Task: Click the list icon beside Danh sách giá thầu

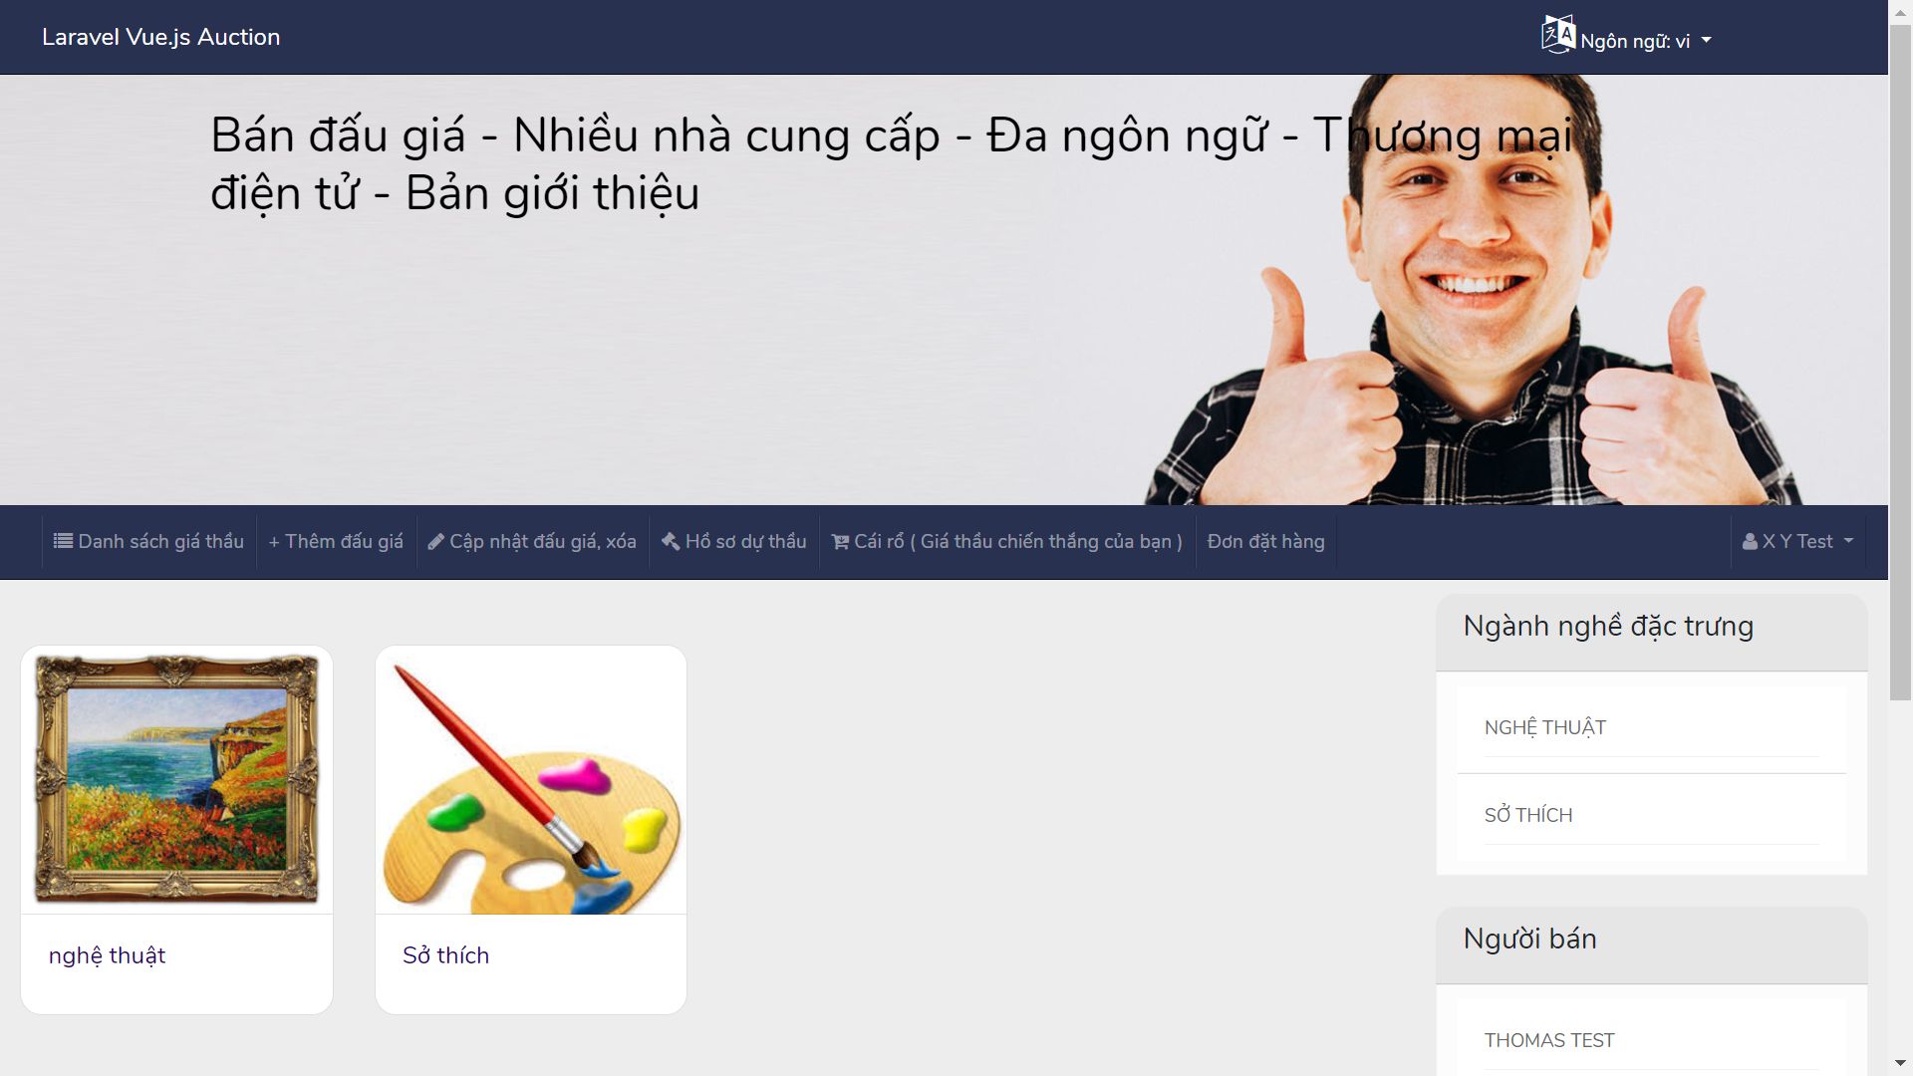Action: (x=63, y=541)
